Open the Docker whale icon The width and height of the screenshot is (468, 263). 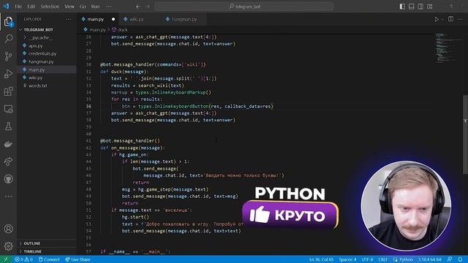(x=8, y=144)
